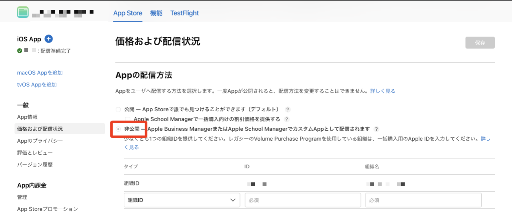
Task: Click the タイプ column header
Action: 131,167
